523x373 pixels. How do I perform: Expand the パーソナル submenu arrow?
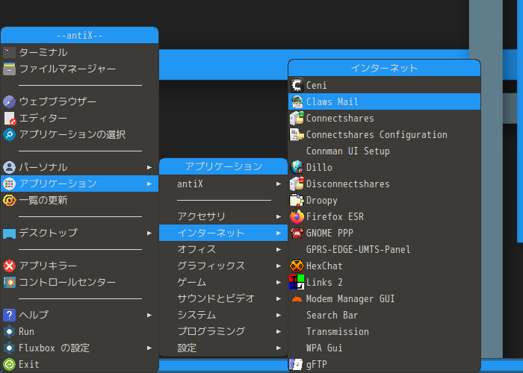149,168
